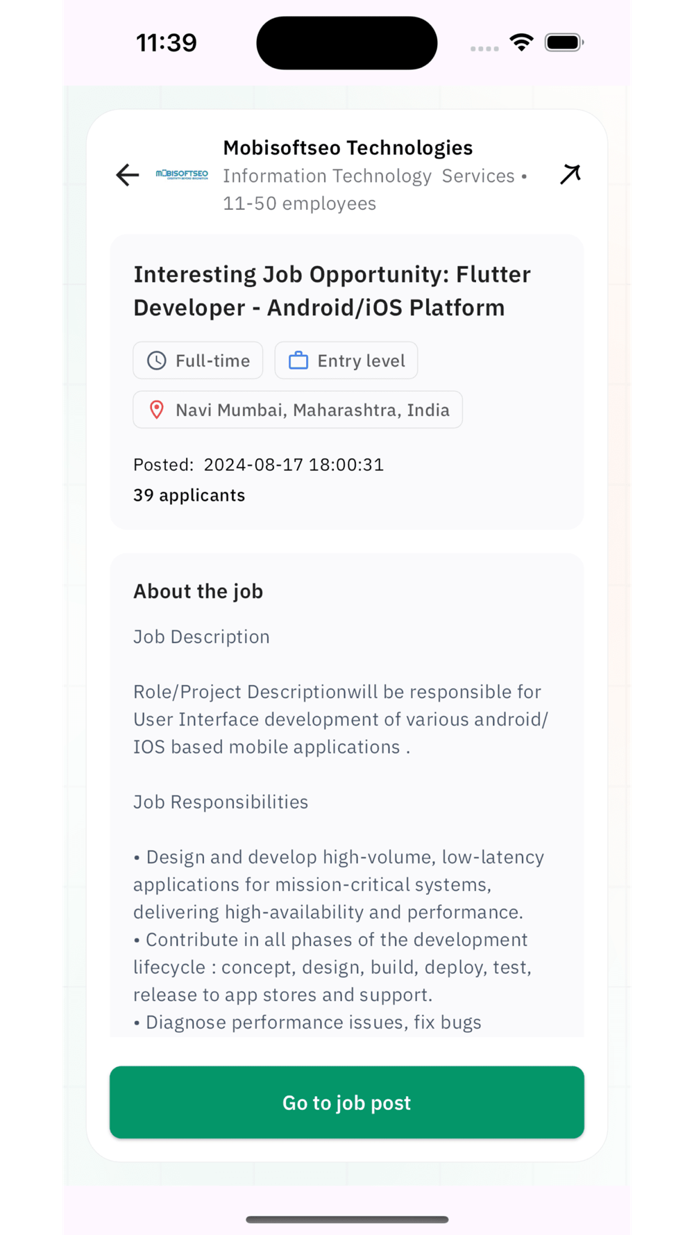Tap the bullet Diagnose performance issues, fix bugs
This screenshot has width=694, height=1235.
click(x=307, y=1022)
